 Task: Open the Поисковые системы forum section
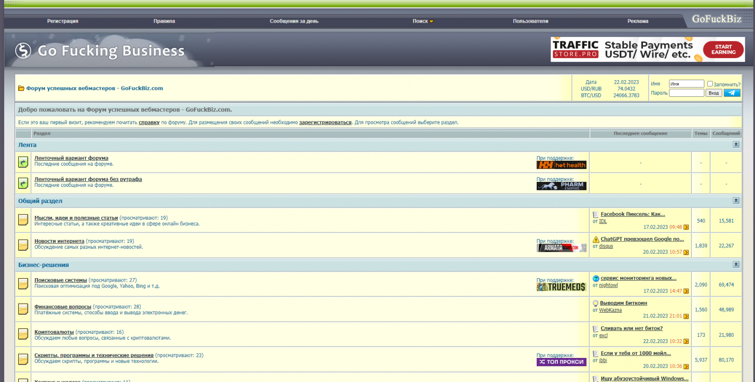60,280
